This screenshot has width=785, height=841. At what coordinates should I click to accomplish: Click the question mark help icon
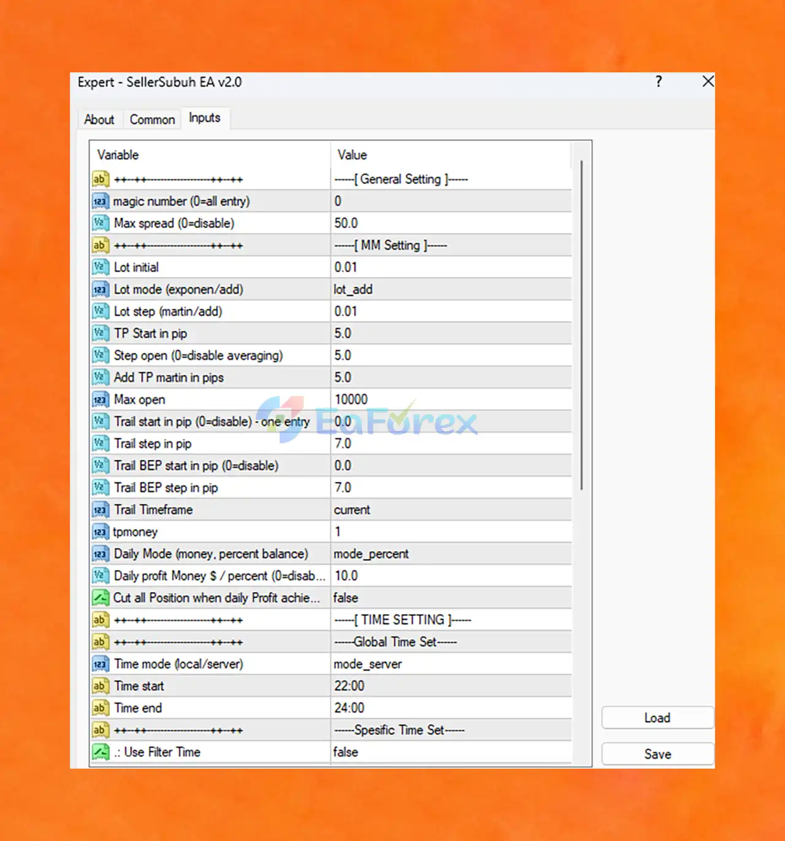tap(659, 82)
